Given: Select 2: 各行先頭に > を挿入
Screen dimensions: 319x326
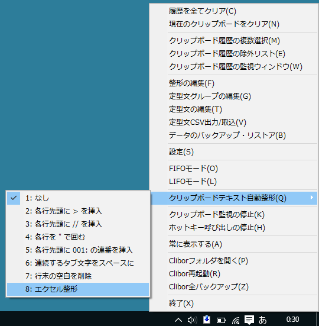Looking at the screenshot, I should 78,211.
